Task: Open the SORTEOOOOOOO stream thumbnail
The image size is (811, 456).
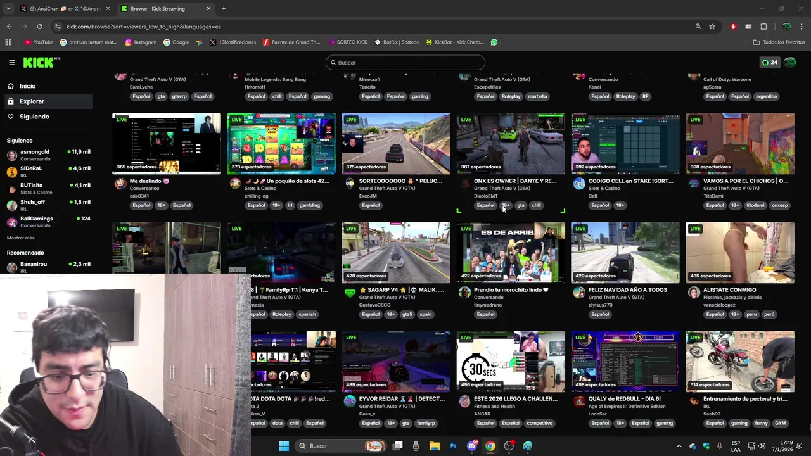Action: tap(396, 144)
